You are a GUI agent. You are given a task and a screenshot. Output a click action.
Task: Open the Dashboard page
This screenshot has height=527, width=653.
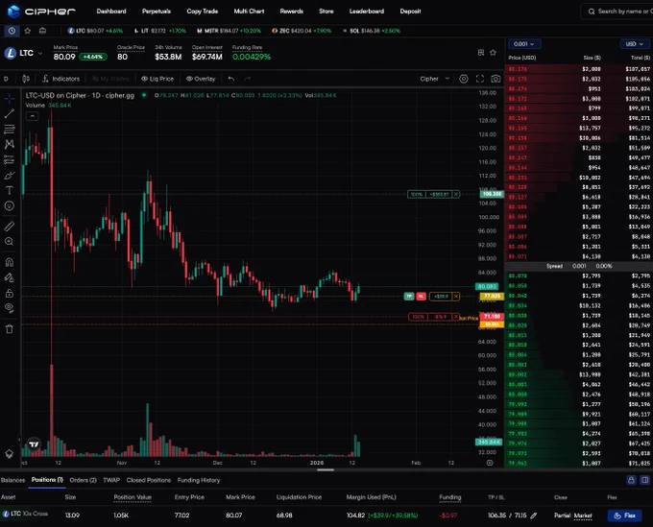[x=111, y=12]
